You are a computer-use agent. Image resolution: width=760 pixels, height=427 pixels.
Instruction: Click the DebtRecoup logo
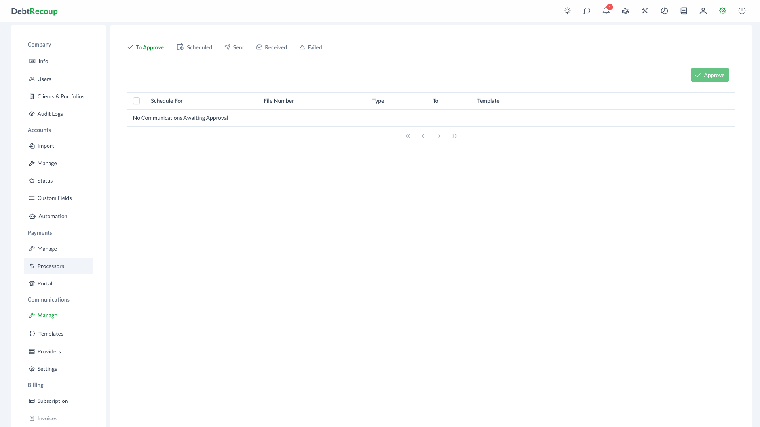point(35,11)
